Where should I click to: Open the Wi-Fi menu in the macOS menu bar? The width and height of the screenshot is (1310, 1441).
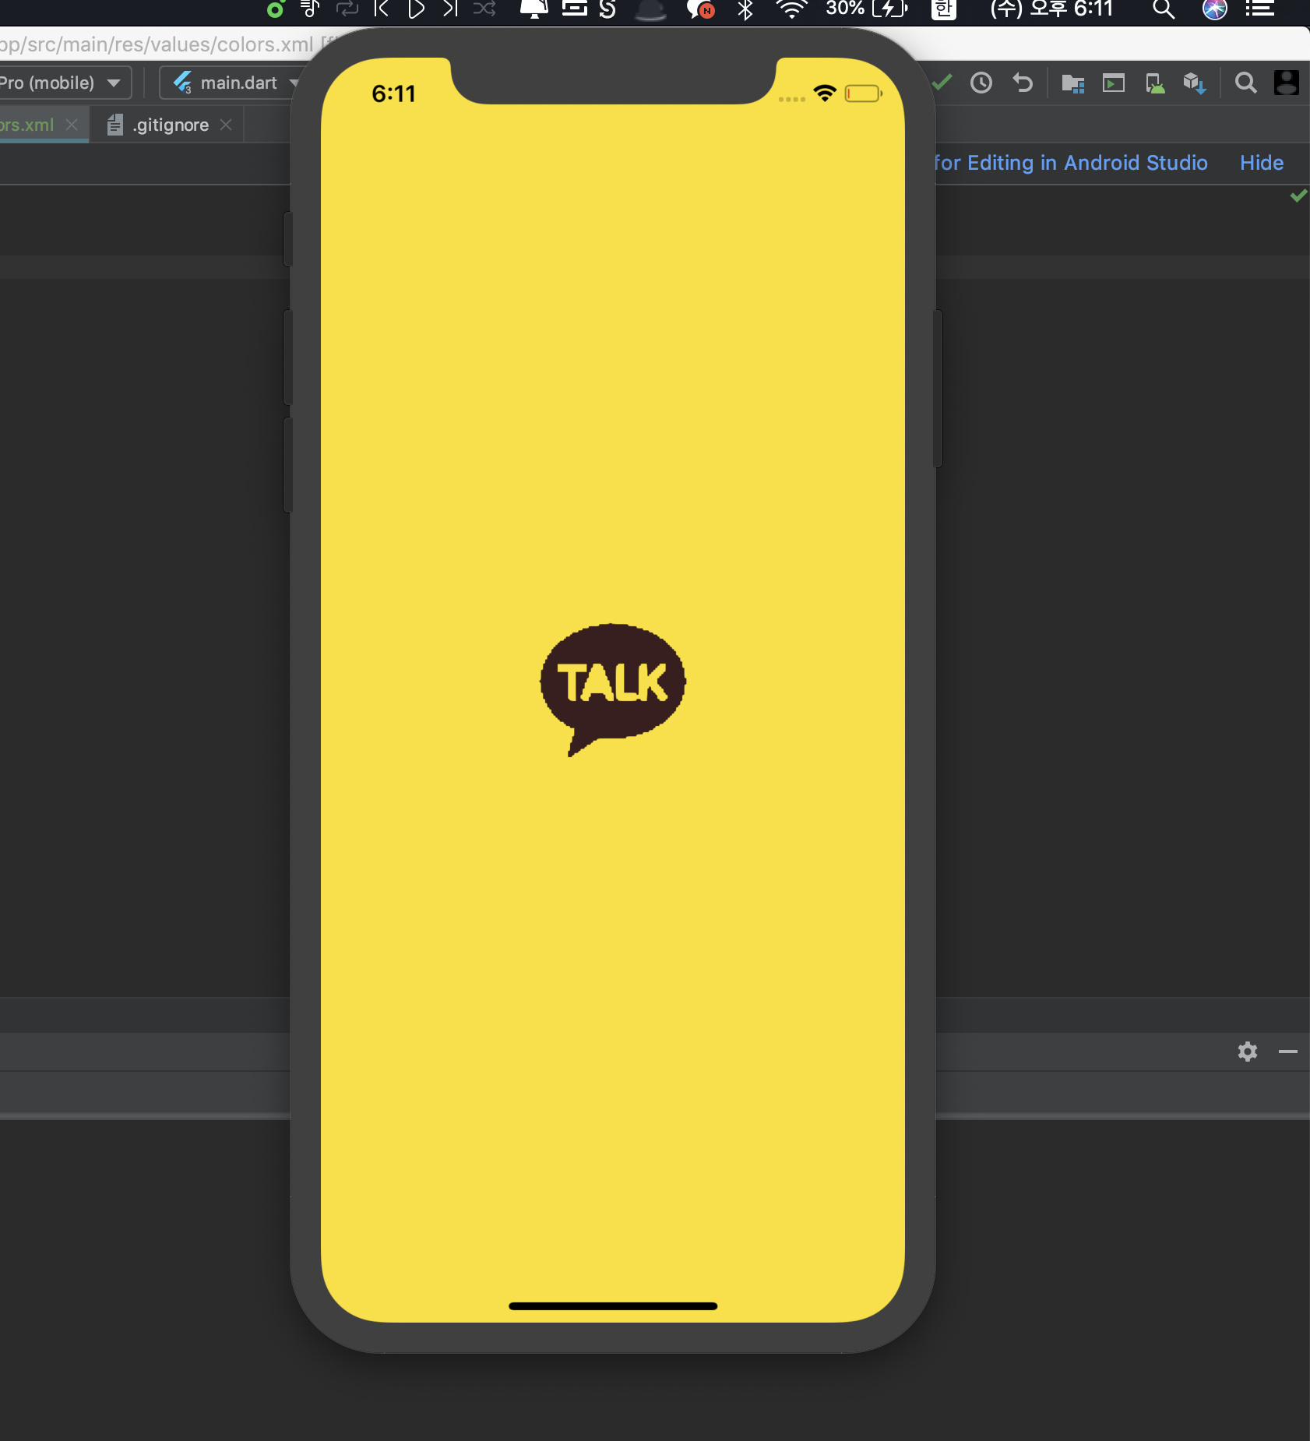point(792,9)
